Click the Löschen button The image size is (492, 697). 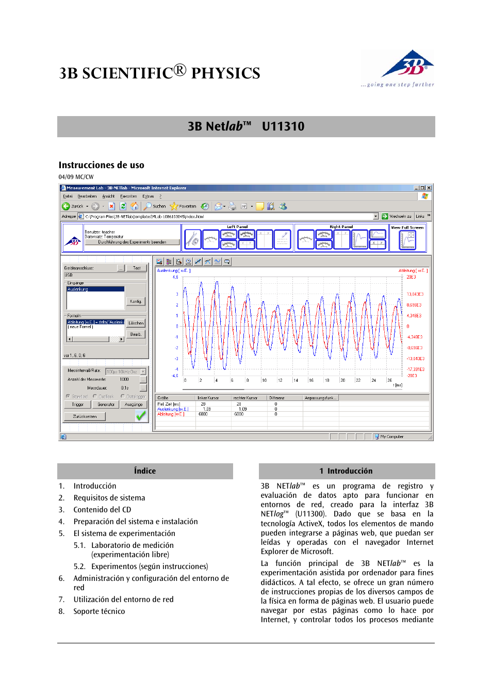point(136,323)
